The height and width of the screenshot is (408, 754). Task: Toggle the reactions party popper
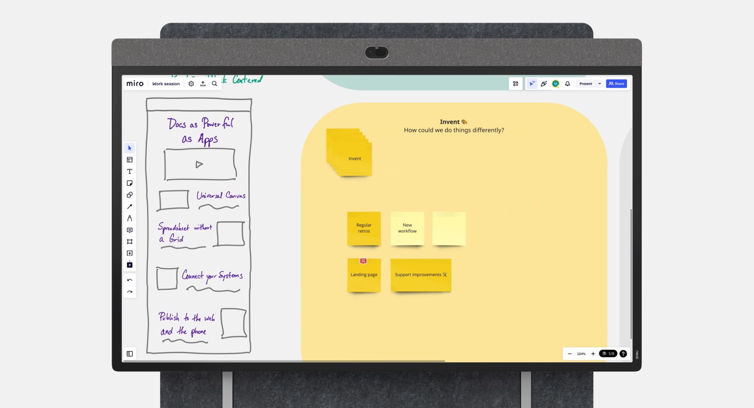click(x=544, y=84)
